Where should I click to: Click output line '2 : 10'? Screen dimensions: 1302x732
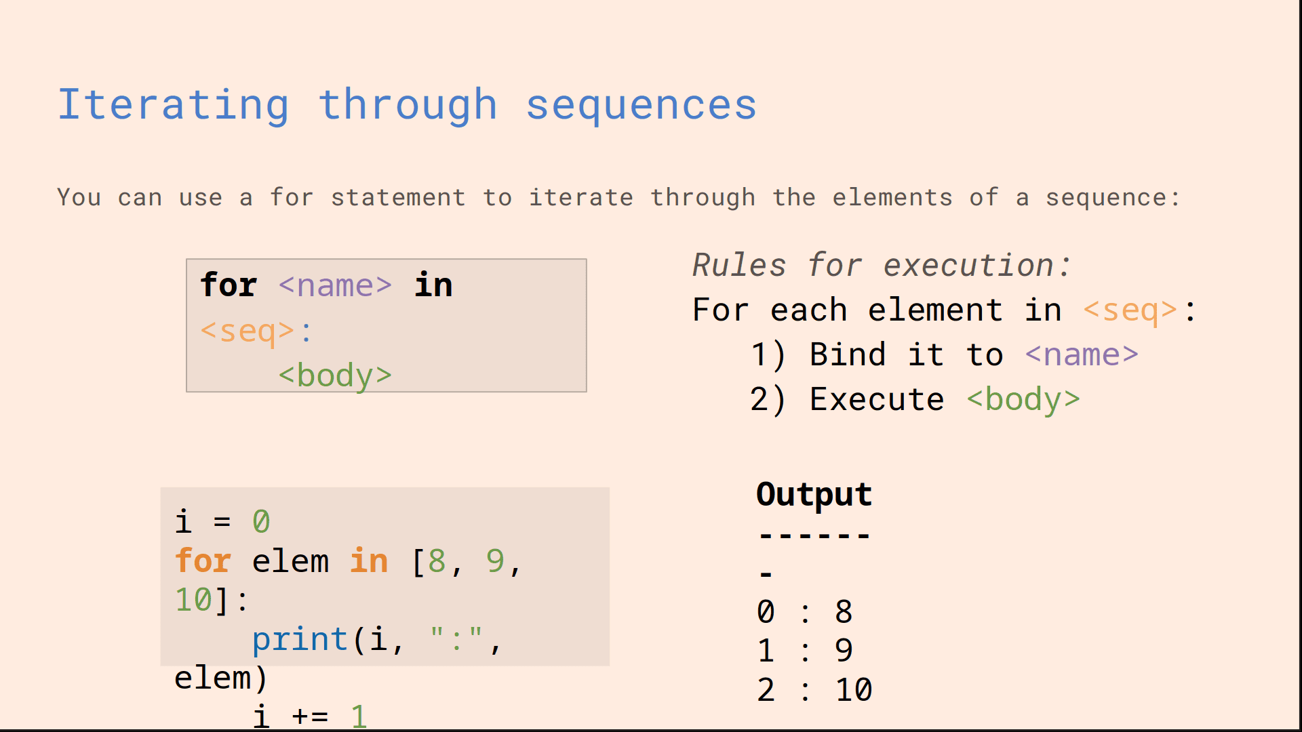coord(814,690)
